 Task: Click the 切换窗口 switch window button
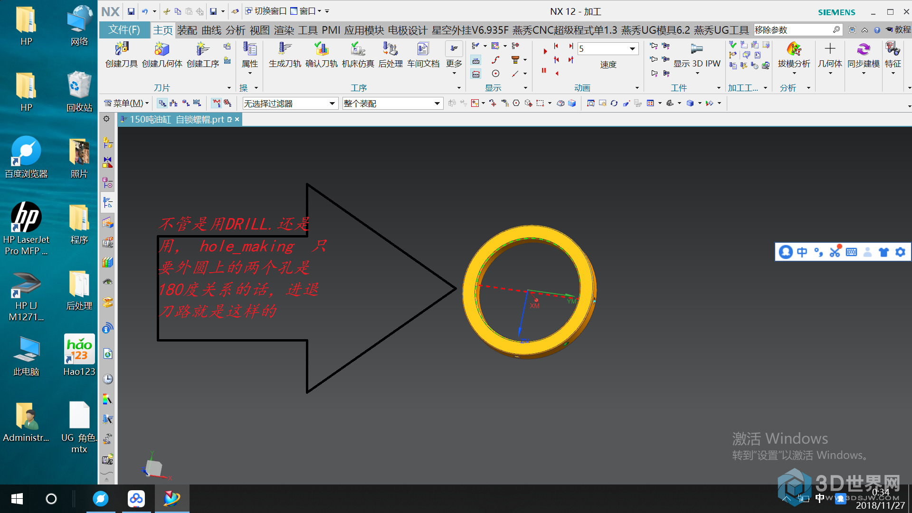(266, 11)
